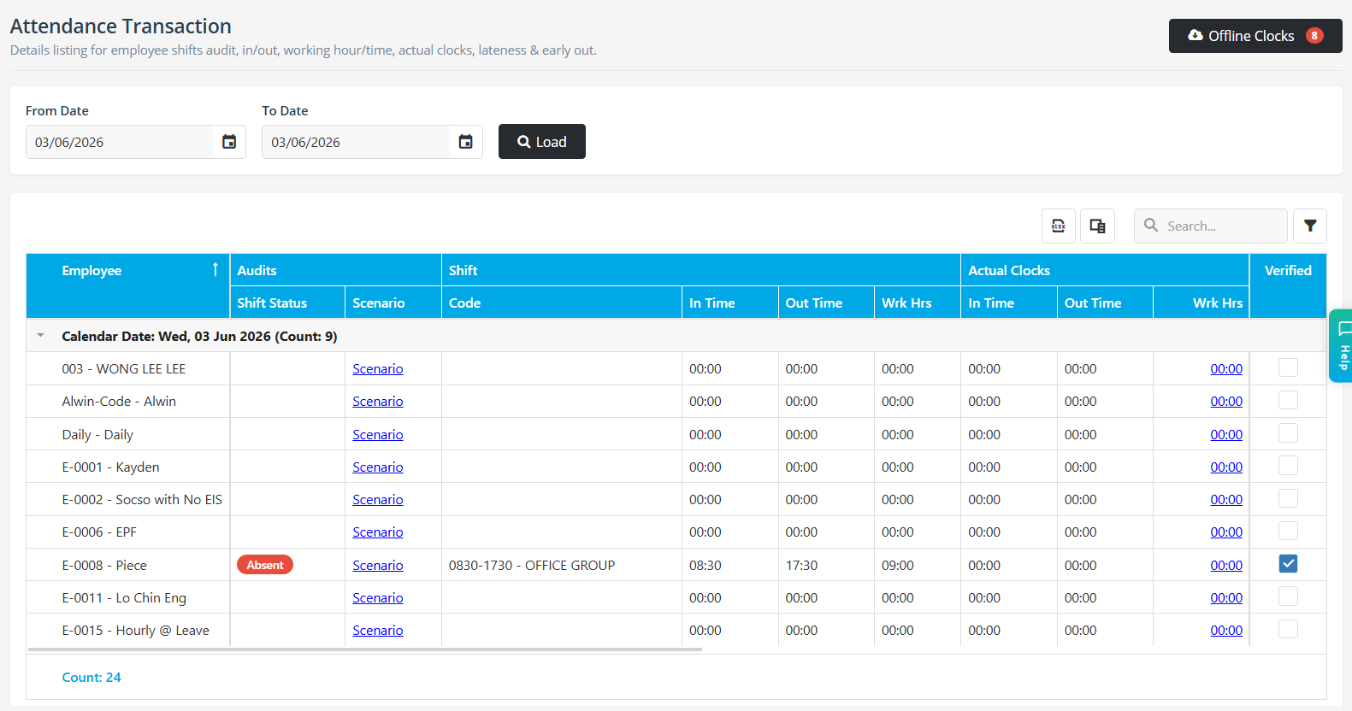Tick Verified for E-0011 - Lo Chin Eng
The height and width of the screenshot is (711, 1352).
click(x=1288, y=596)
